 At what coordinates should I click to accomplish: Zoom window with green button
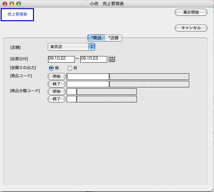pyautogui.click(x=19, y=4)
